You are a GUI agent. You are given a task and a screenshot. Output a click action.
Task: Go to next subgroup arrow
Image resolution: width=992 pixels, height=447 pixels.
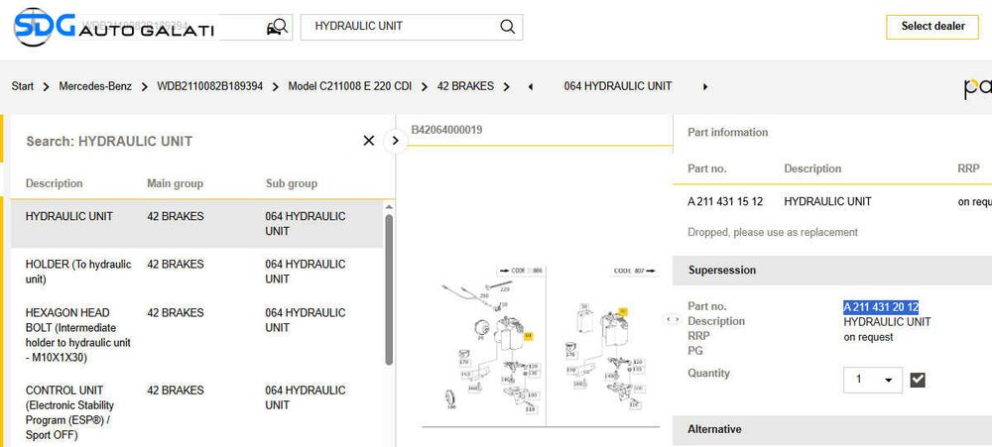pyautogui.click(x=705, y=86)
